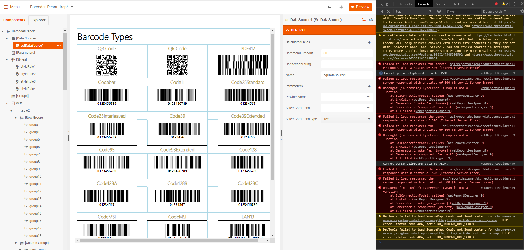The image size is (524, 250).
Task: Add a new CalculatedFields item
Action: (x=369, y=42)
